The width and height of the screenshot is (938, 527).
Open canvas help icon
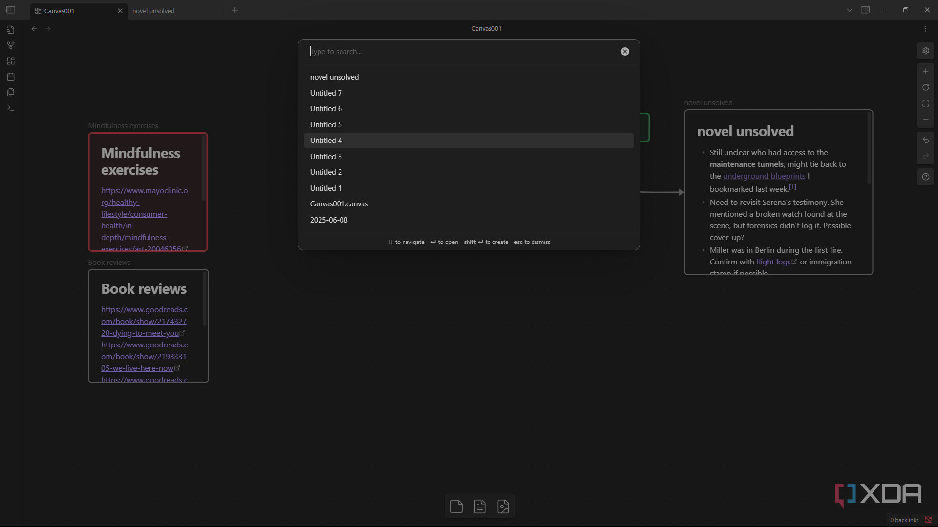click(x=926, y=177)
